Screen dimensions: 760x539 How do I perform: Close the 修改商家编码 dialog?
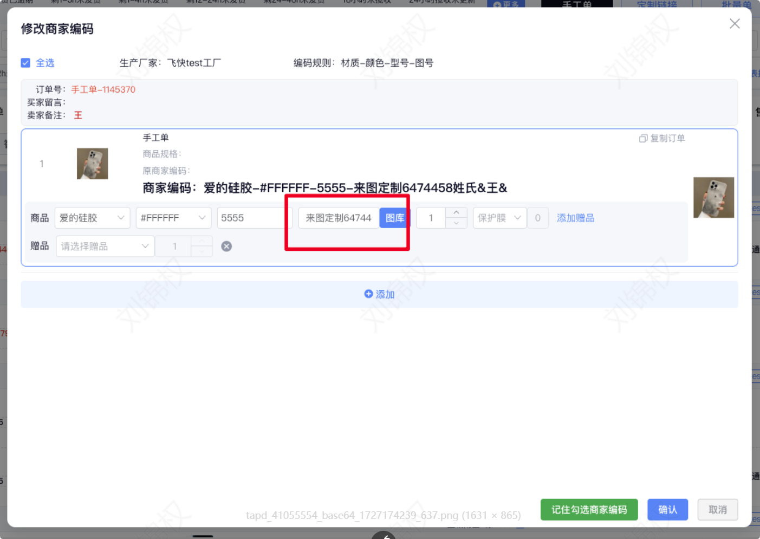coord(735,24)
